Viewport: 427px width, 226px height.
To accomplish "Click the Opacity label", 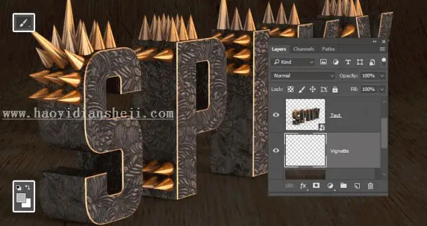I will click(x=348, y=76).
